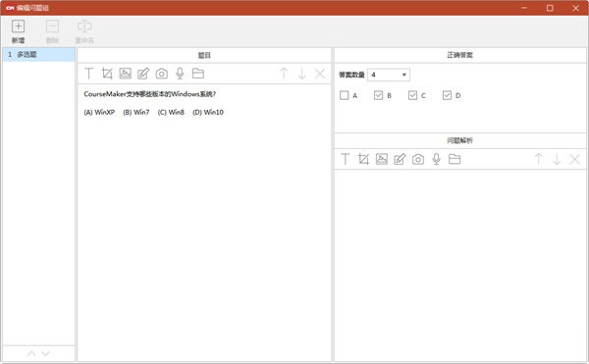Move question down using list bottom arrow
This screenshot has width=589, height=364.
click(45, 353)
